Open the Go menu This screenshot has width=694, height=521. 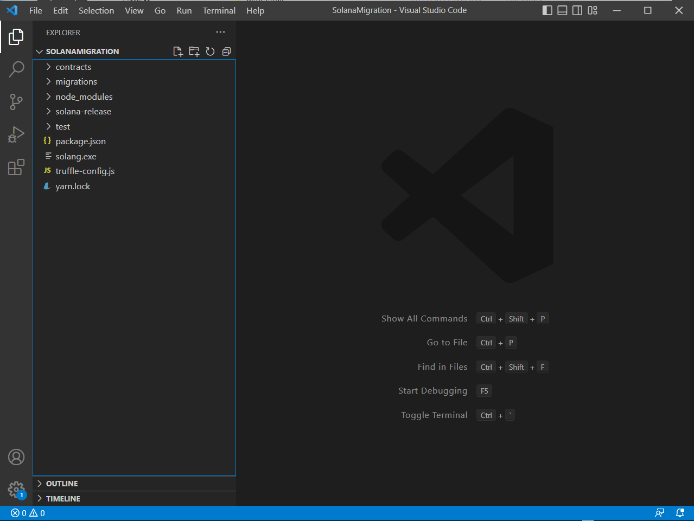(x=160, y=10)
